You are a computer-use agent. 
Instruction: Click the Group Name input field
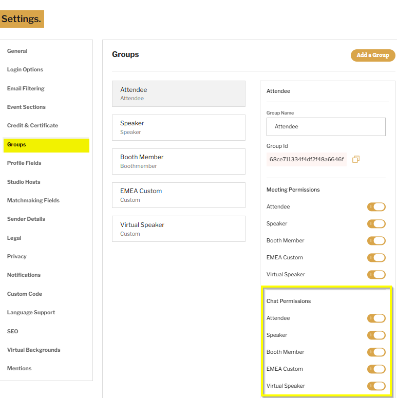click(x=326, y=127)
